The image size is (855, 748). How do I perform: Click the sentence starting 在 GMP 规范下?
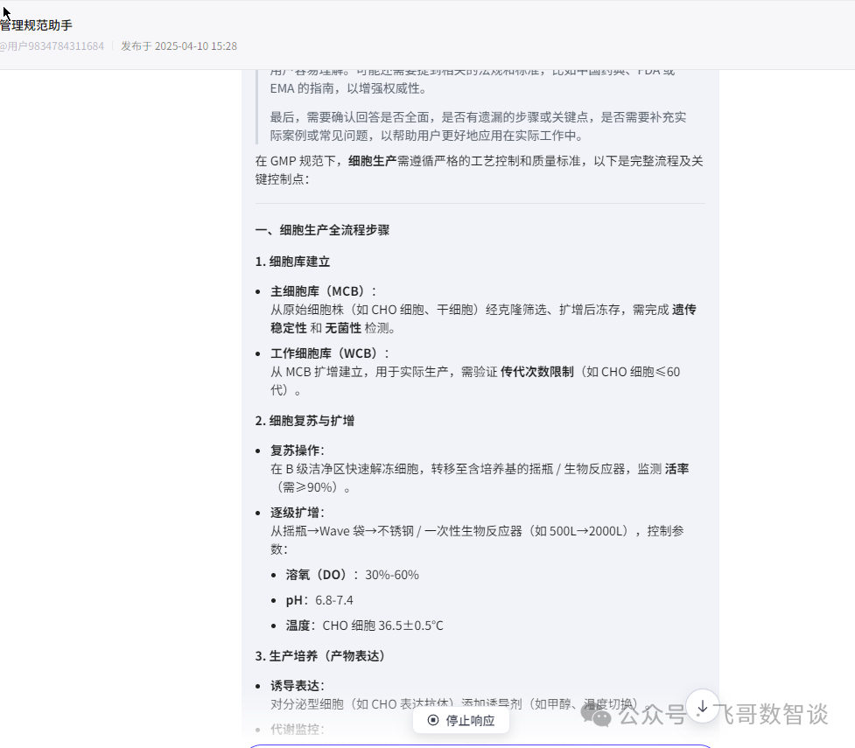coord(480,170)
